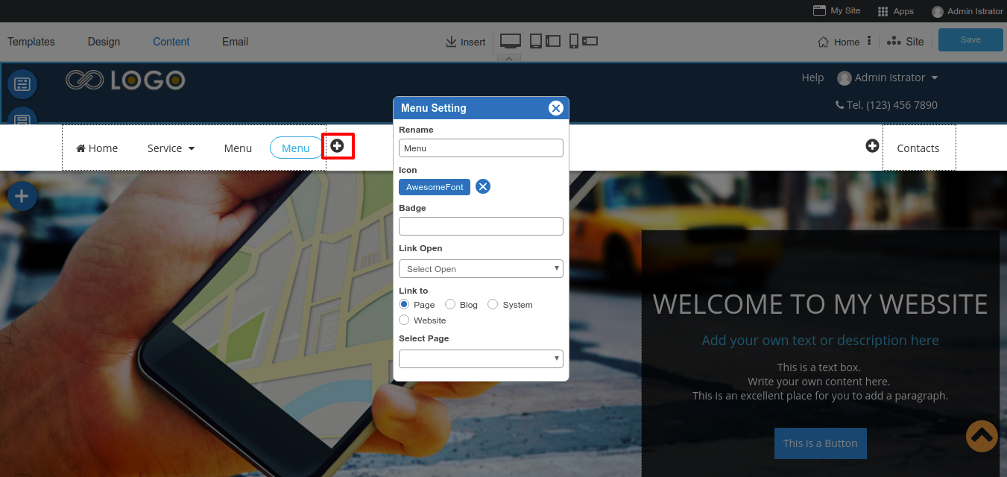Save the site changes
The image size is (1007, 477).
coord(970,40)
